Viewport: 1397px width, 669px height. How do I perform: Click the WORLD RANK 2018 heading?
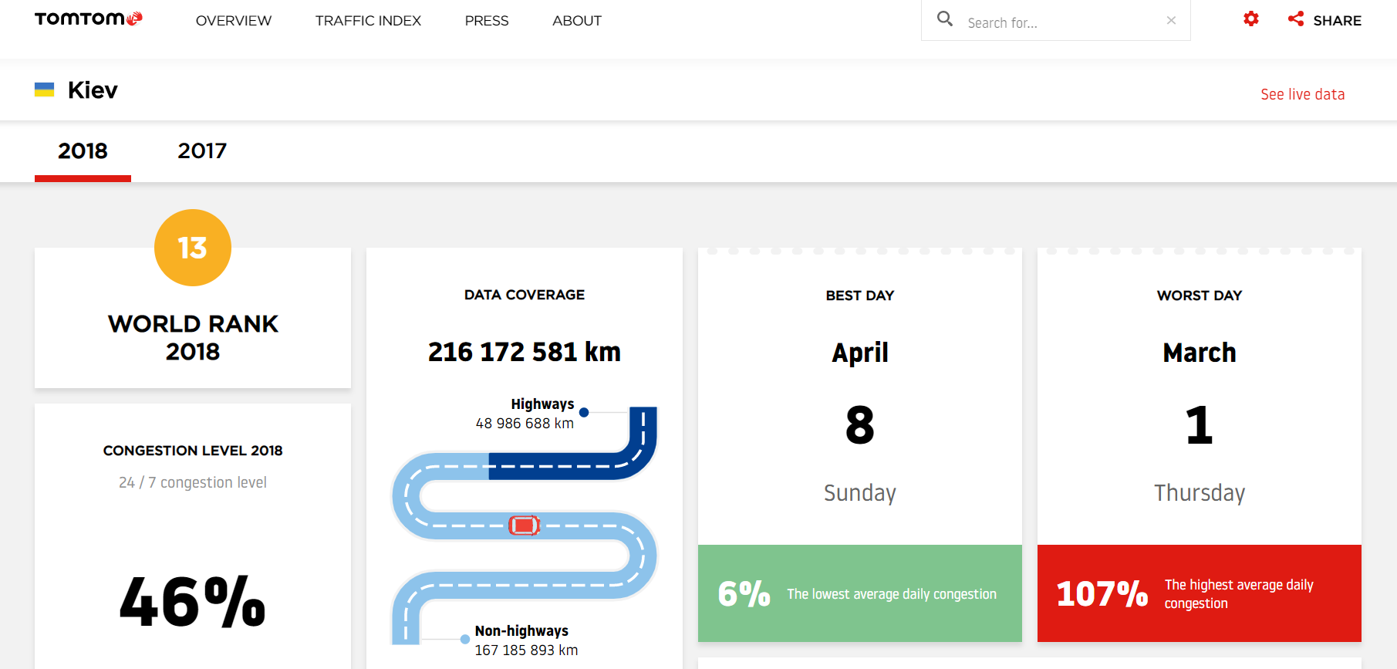pyautogui.click(x=193, y=337)
